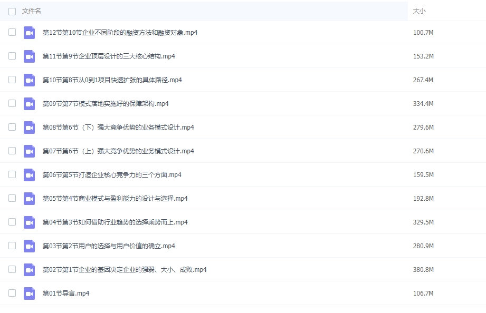Toggle the select-all checkbox beside 文件名
Image resolution: width=486 pixels, height=313 pixels.
12,11
